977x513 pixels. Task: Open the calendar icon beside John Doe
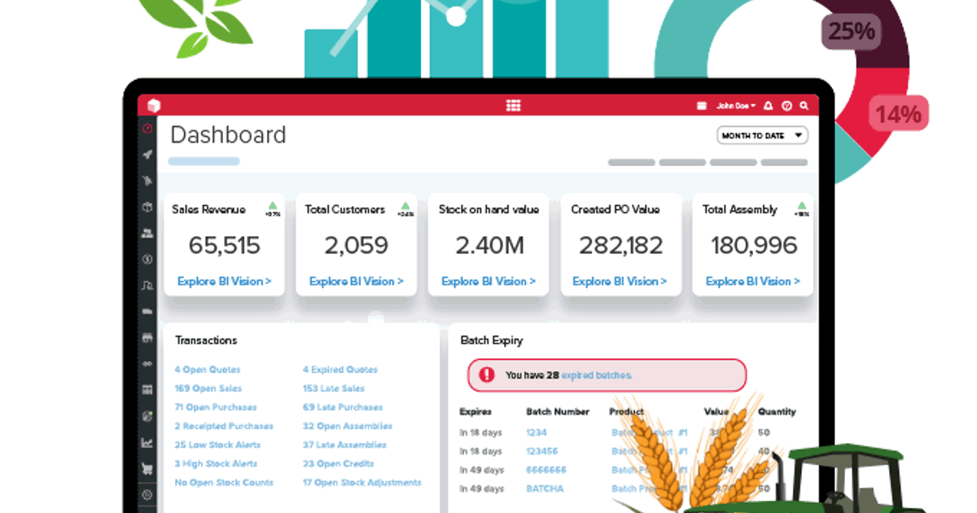(x=702, y=106)
